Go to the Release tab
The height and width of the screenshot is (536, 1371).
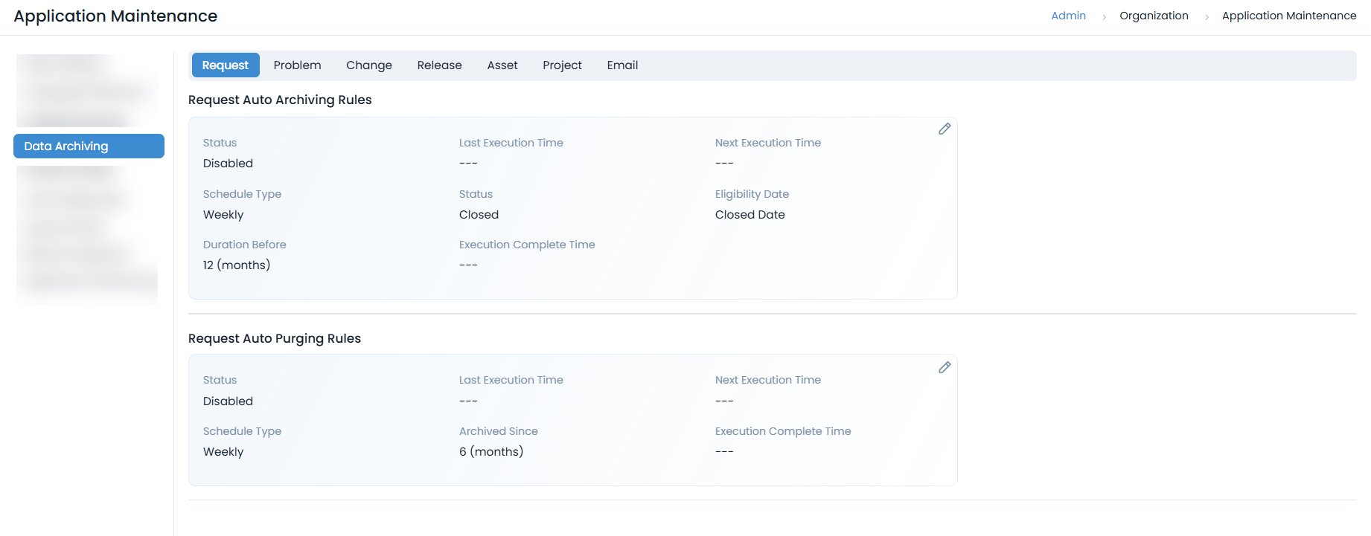(x=439, y=65)
